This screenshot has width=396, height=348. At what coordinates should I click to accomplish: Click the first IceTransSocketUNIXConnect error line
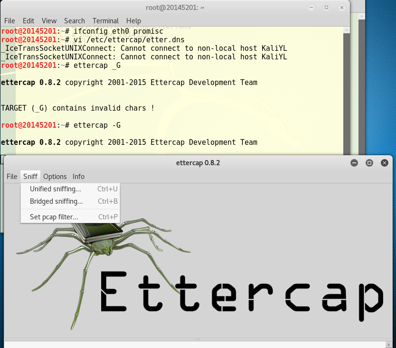click(x=144, y=48)
